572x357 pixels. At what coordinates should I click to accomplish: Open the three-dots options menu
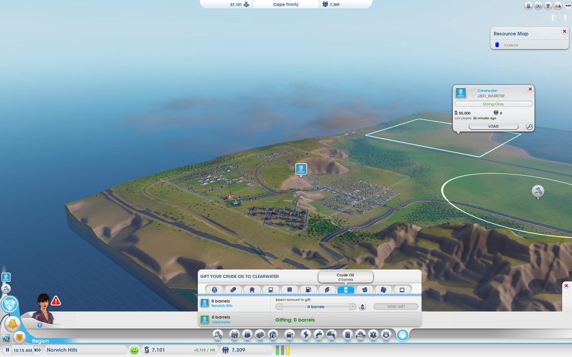point(569,6)
